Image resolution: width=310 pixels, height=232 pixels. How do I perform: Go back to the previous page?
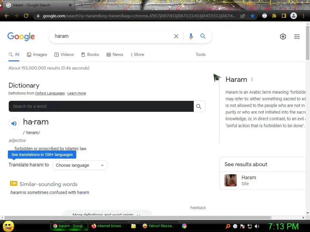point(7,16)
